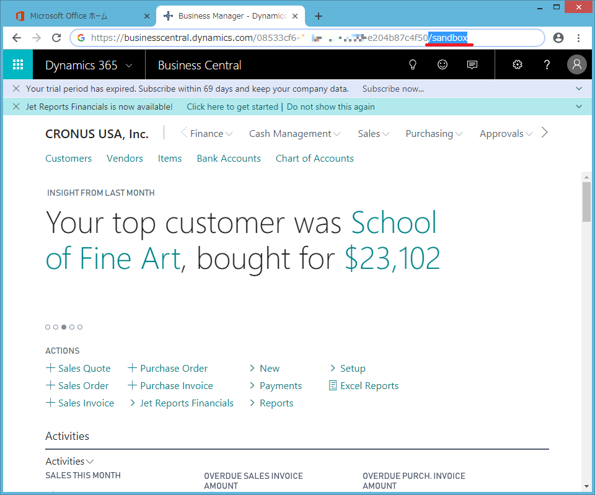The height and width of the screenshot is (495, 595).
Task: Expand the Dynamics 365 dropdown
Action: click(129, 65)
